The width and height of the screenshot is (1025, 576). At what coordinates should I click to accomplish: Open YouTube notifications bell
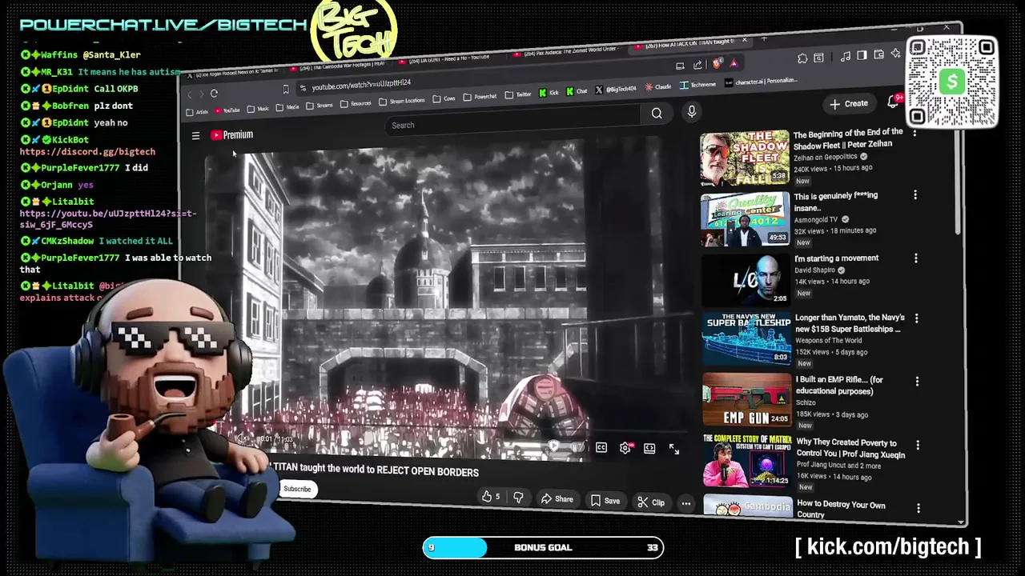[x=892, y=102]
